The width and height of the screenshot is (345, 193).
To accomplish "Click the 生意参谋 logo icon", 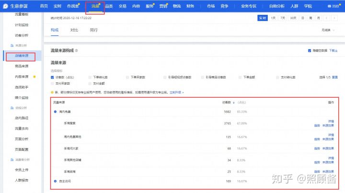I will pyautogui.click(x=5, y=6).
